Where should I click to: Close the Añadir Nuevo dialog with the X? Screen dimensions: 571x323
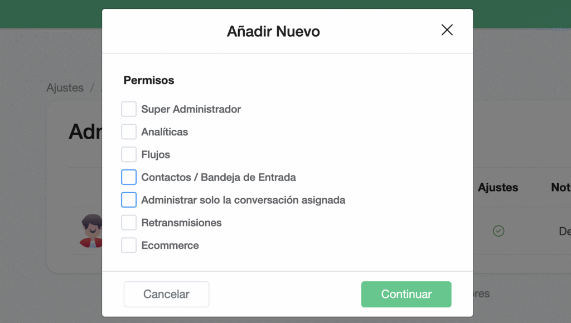click(x=447, y=30)
